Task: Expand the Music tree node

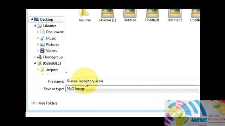Action: 38,38
